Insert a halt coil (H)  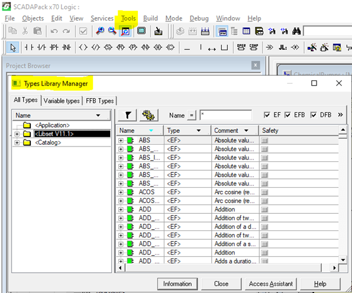(158, 47)
